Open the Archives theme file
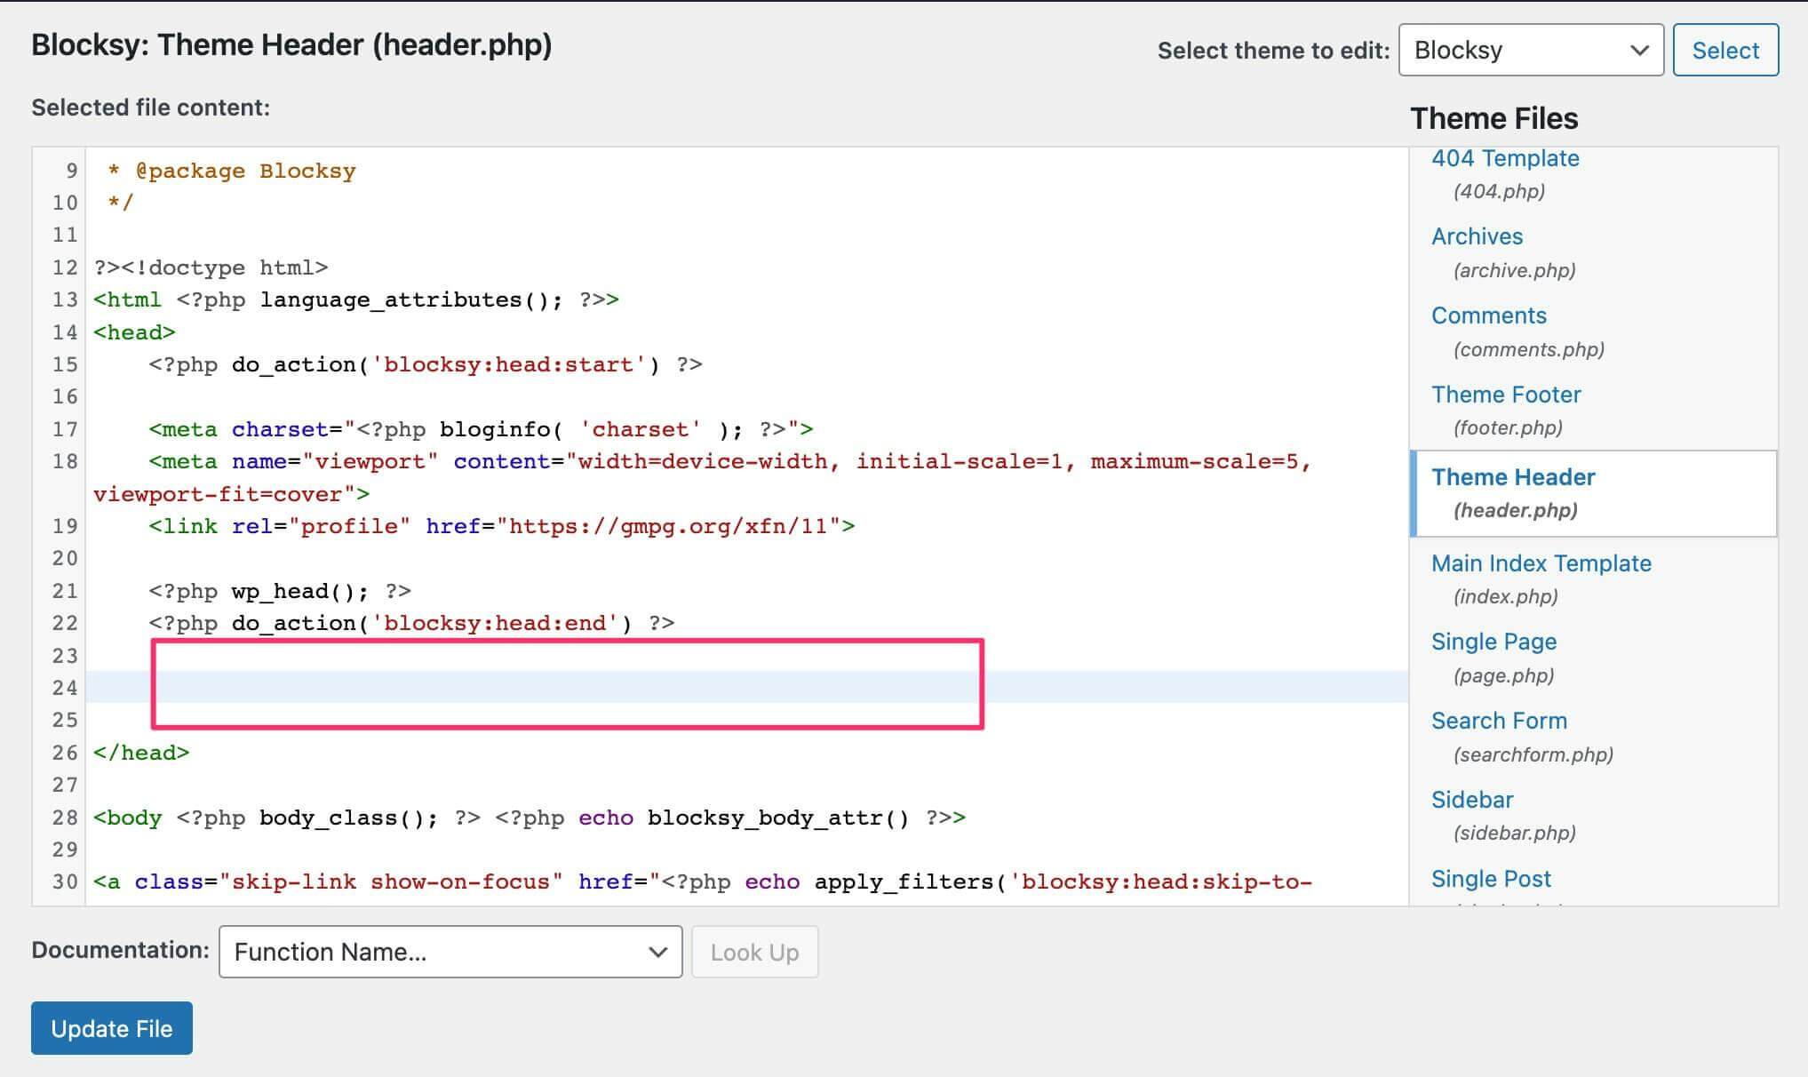This screenshot has width=1808, height=1077. click(1476, 235)
